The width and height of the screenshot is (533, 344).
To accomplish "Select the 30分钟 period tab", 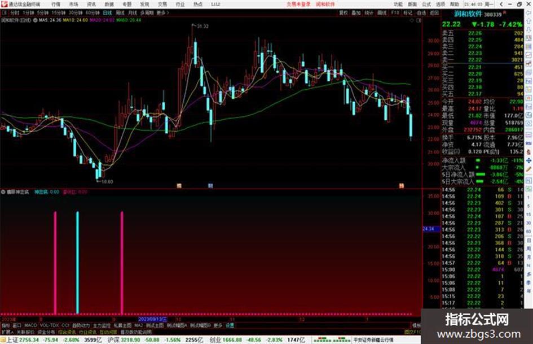I will 75,12.
